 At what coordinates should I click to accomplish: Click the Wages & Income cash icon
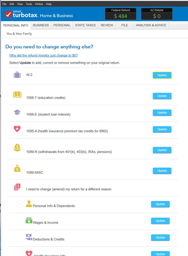[x=29, y=220]
